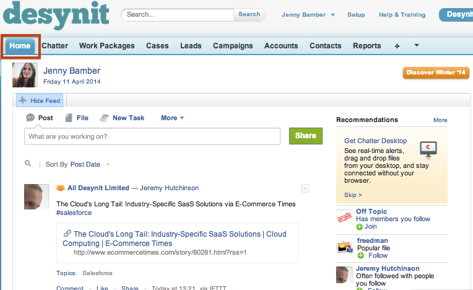Click the green plus beside Join

coord(359,227)
